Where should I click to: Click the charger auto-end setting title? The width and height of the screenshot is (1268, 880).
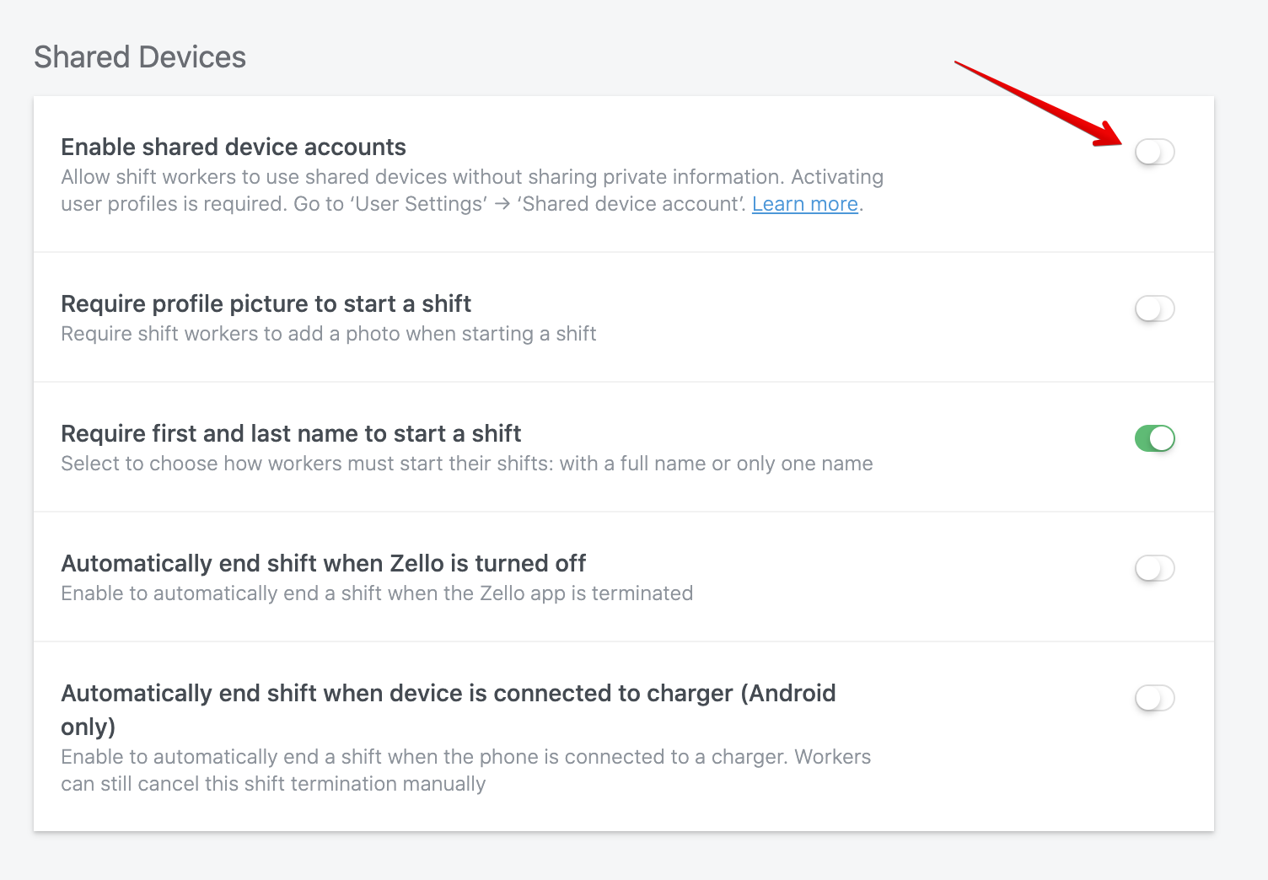[448, 693]
